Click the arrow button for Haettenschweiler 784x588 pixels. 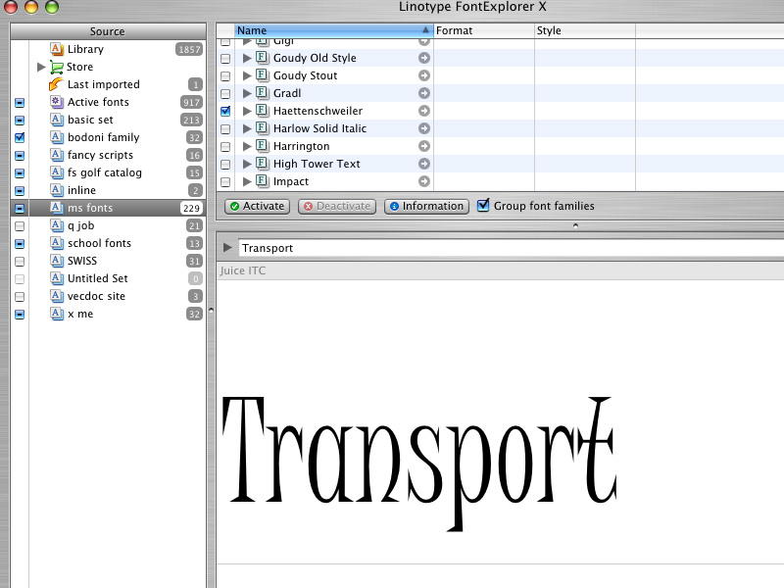point(424,111)
